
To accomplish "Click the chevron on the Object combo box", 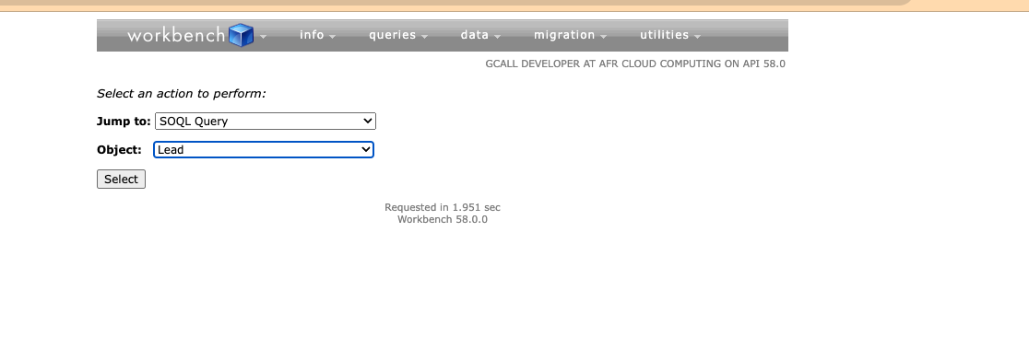I will pos(365,150).
